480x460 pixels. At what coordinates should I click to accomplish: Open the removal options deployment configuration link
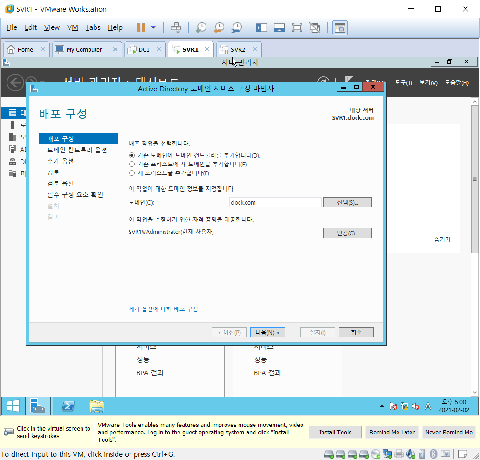point(163,309)
